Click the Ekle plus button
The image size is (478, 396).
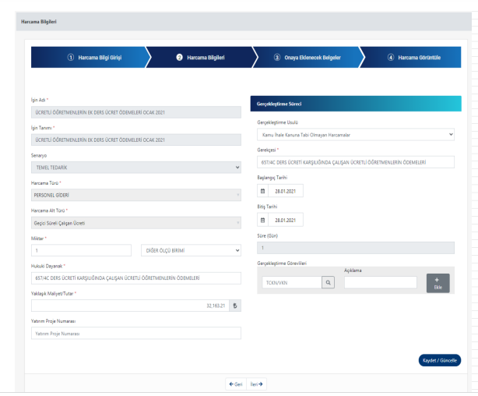[438, 283]
